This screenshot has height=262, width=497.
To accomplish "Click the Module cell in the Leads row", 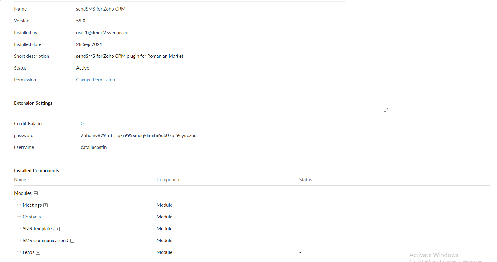I will (x=164, y=252).
